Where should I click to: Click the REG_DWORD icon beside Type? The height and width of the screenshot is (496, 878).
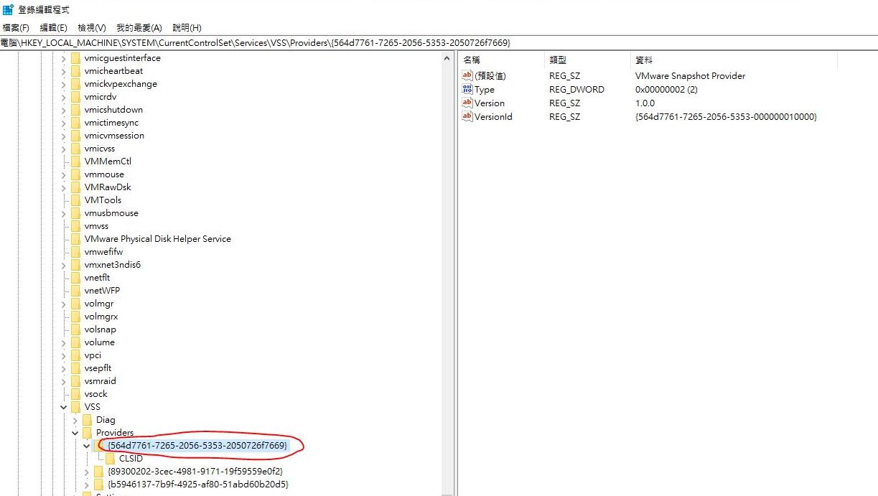point(467,89)
